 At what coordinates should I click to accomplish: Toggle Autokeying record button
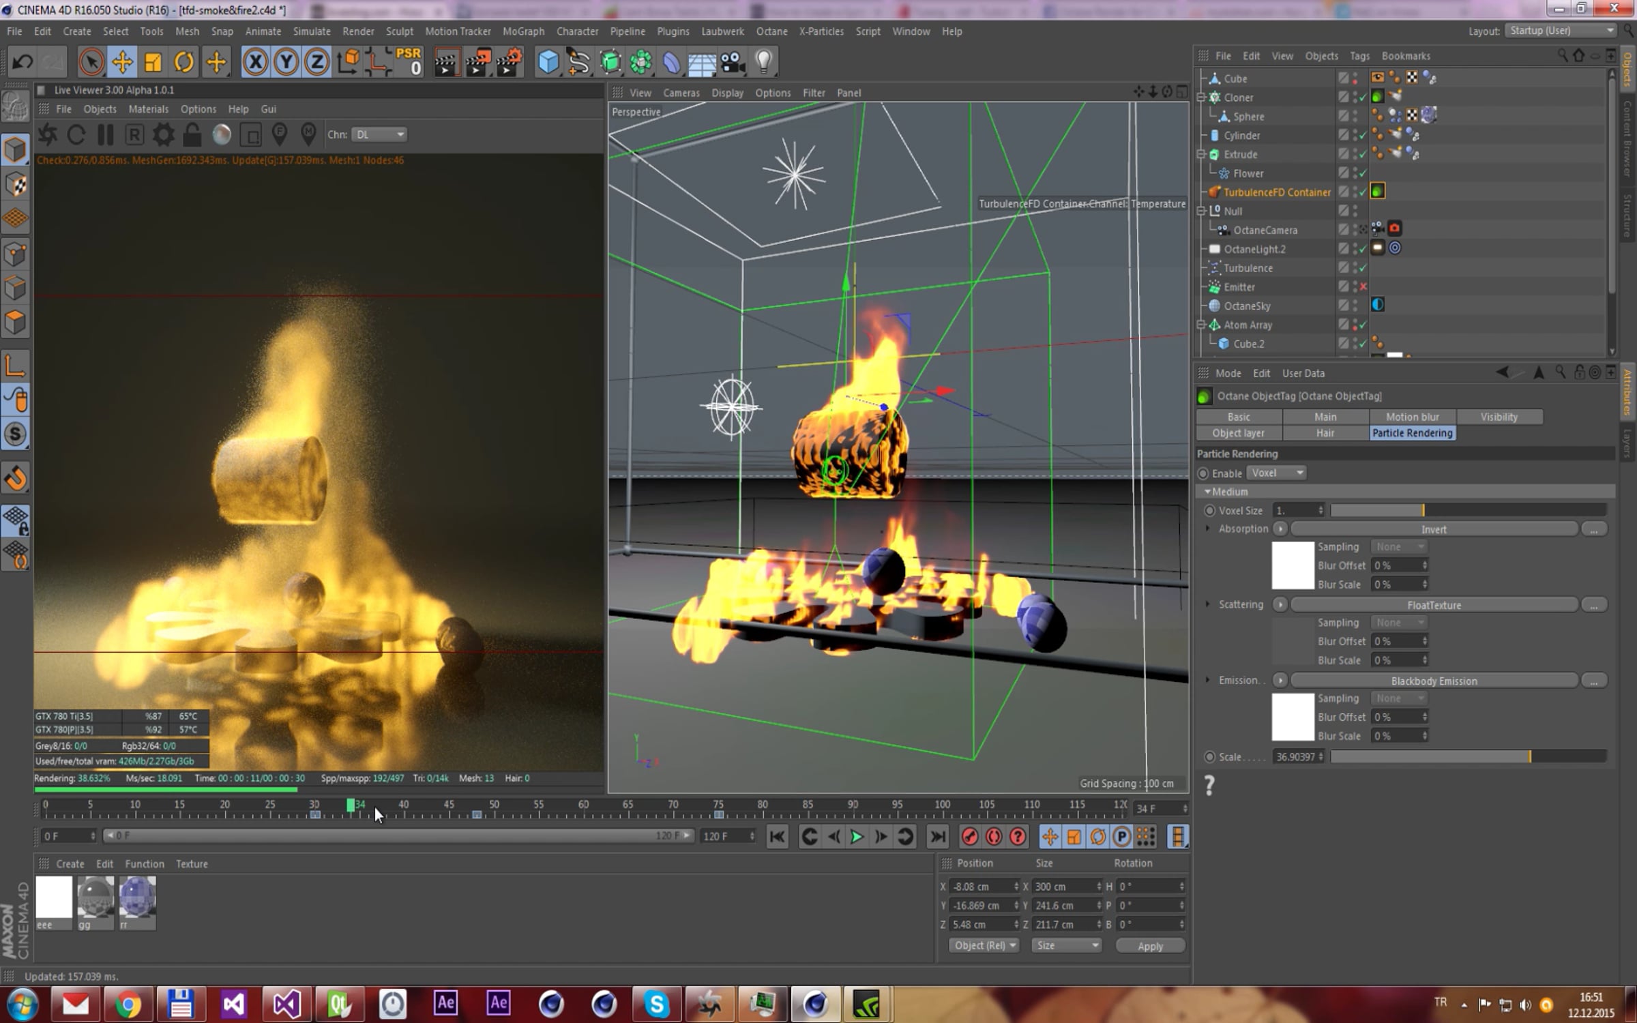click(994, 836)
